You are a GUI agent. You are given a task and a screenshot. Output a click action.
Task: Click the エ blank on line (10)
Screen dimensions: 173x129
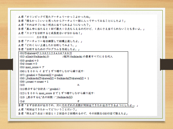pyautogui.click(x=78, y=85)
